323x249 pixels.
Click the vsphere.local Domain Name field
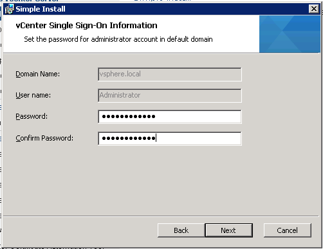[x=170, y=74]
